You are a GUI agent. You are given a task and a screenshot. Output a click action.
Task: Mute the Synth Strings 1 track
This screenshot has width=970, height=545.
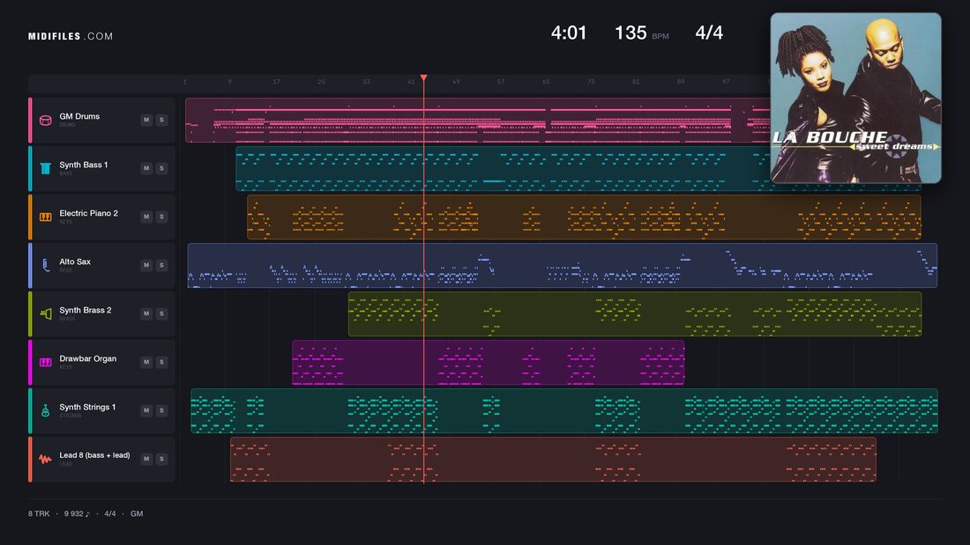pyautogui.click(x=146, y=410)
